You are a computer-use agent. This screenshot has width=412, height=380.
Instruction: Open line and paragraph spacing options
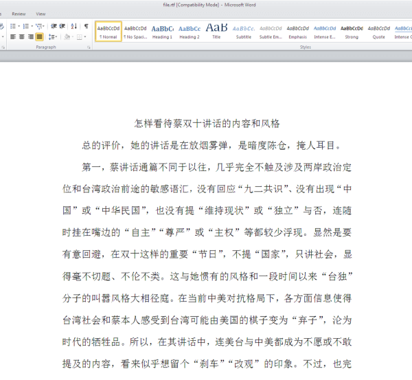[53, 36]
